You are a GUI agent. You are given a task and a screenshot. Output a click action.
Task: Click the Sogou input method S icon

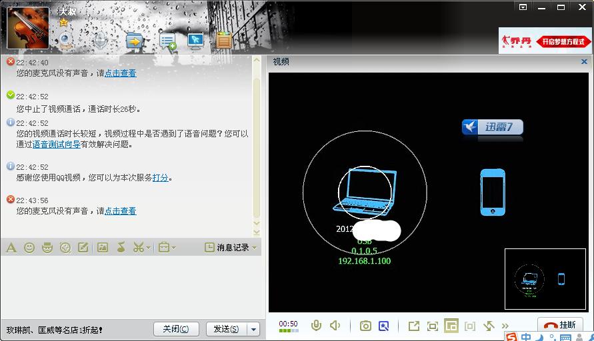point(511,337)
